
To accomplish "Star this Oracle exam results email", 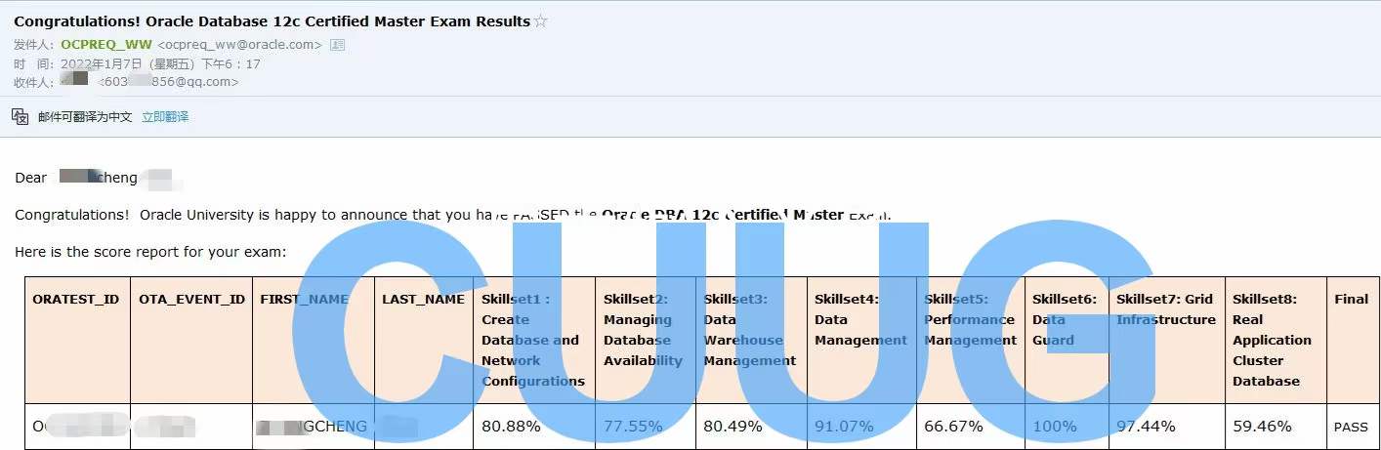I will click(x=540, y=21).
